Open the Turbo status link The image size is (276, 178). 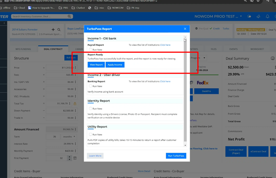click(x=226, y=28)
